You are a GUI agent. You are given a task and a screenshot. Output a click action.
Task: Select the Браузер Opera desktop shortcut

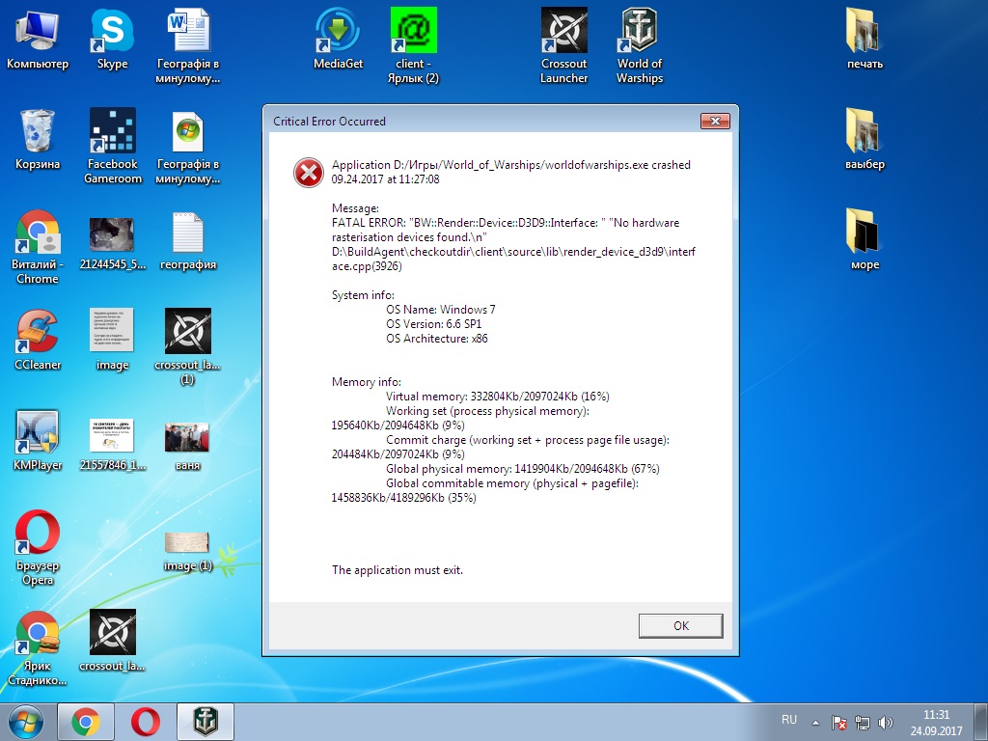coord(38,548)
